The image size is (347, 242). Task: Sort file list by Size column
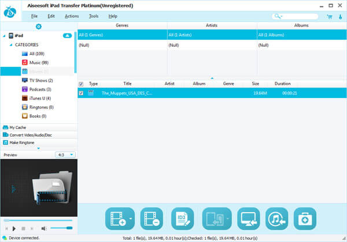click(x=256, y=84)
